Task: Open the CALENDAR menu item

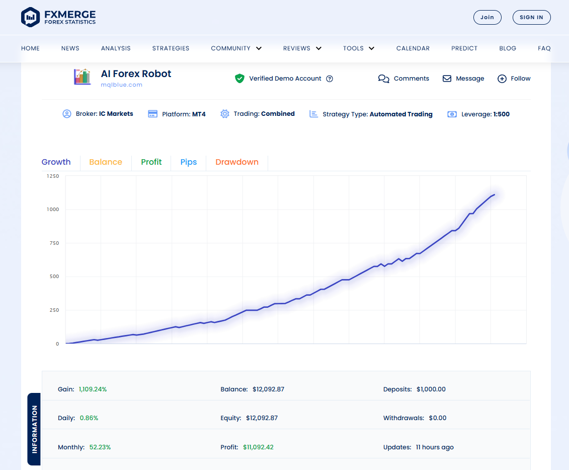Action: (x=413, y=48)
